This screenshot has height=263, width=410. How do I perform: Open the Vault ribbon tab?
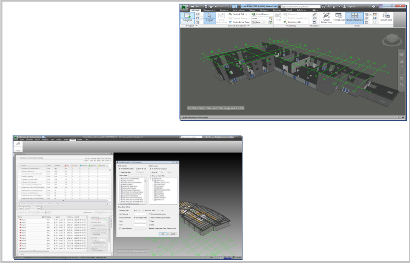pos(289,10)
